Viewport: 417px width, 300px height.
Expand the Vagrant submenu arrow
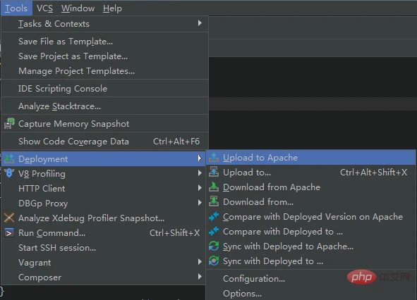pos(200,262)
